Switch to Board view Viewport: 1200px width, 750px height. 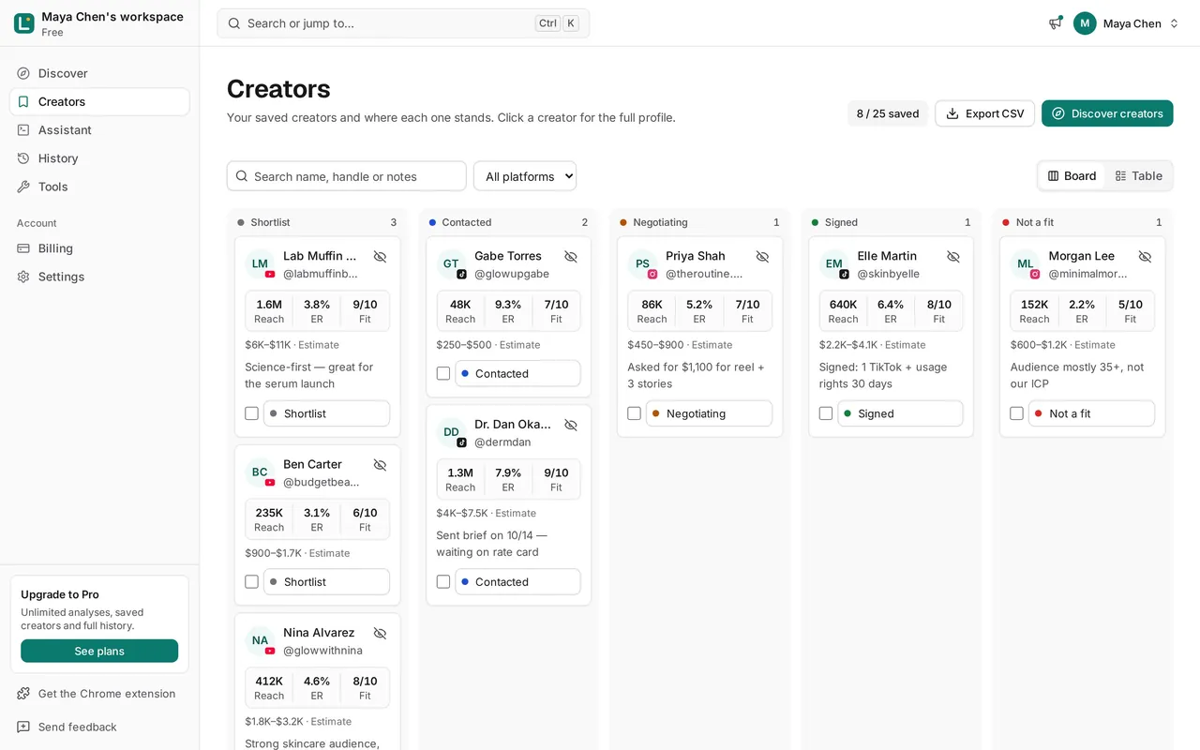coord(1072,175)
